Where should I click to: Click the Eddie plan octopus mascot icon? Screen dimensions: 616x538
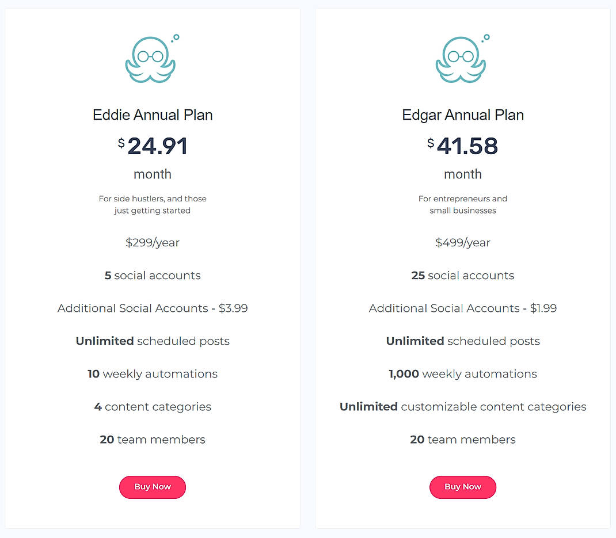click(151, 59)
